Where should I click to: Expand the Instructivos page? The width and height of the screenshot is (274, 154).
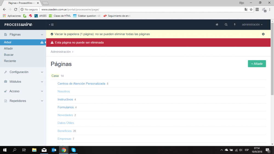coord(65,99)
